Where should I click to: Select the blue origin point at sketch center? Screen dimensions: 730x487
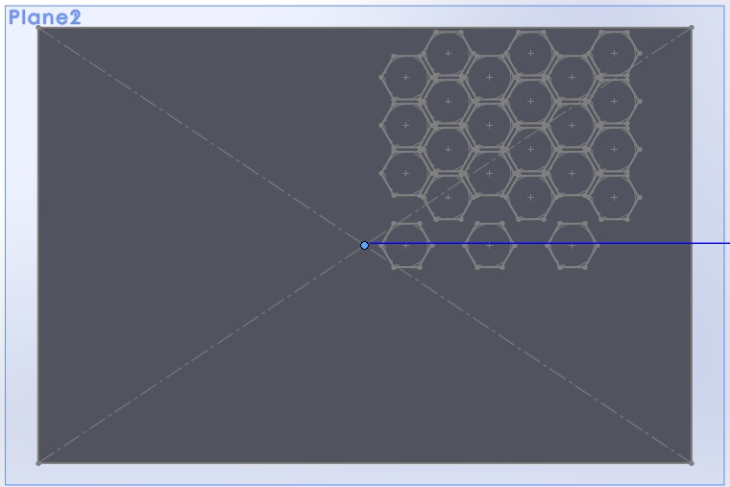coord(365,245)
